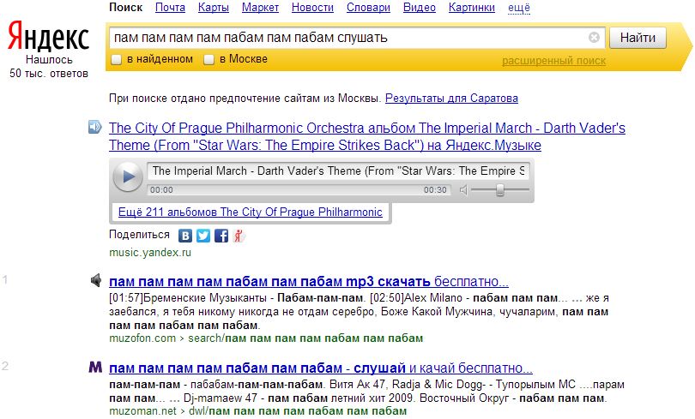The width and height of the screenshot is (695, 419).
Task: Share via Twitter icon
Action: (x=203, y=236)
